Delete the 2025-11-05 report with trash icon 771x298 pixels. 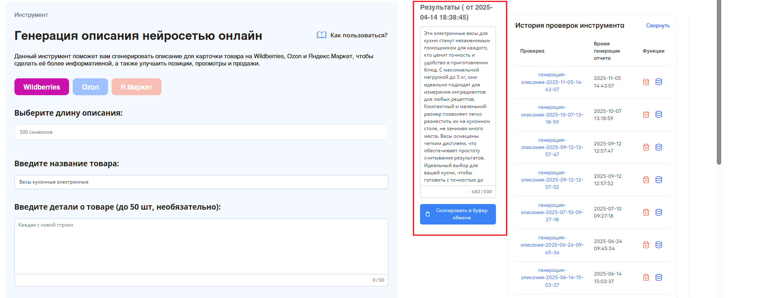point(646,82)
